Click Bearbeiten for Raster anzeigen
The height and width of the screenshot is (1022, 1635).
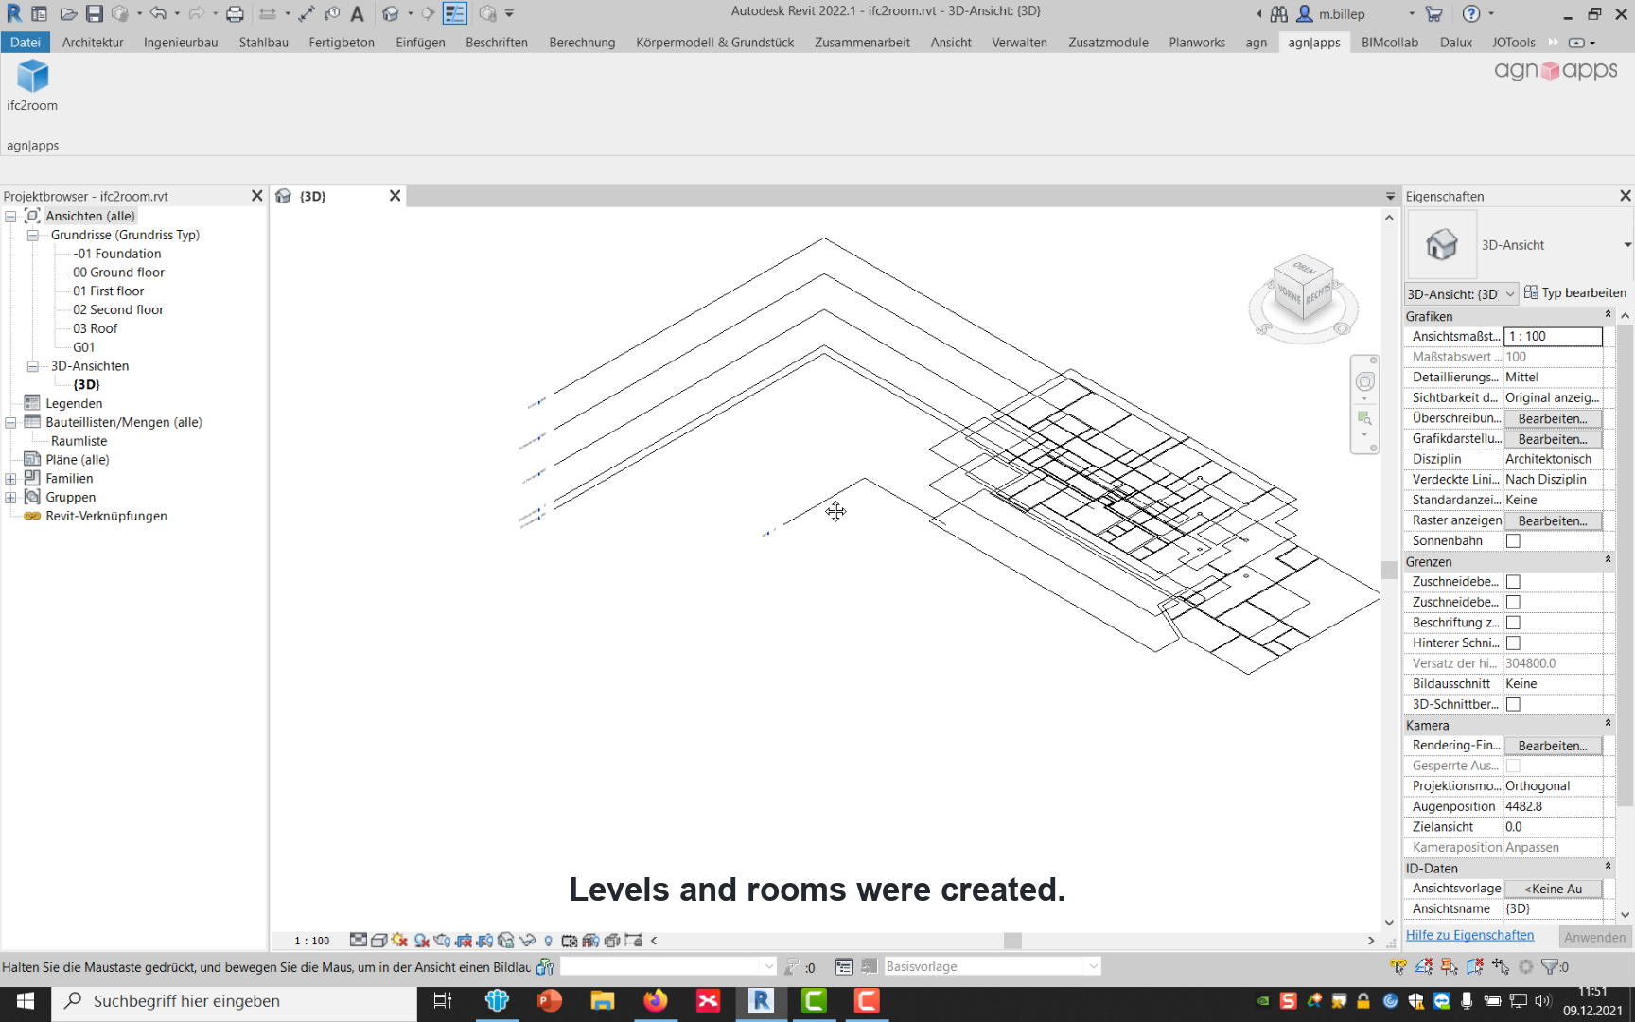click(1553, 521)
